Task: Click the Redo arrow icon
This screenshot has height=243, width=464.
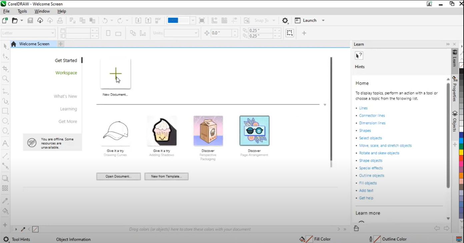Action: point(120,20)
